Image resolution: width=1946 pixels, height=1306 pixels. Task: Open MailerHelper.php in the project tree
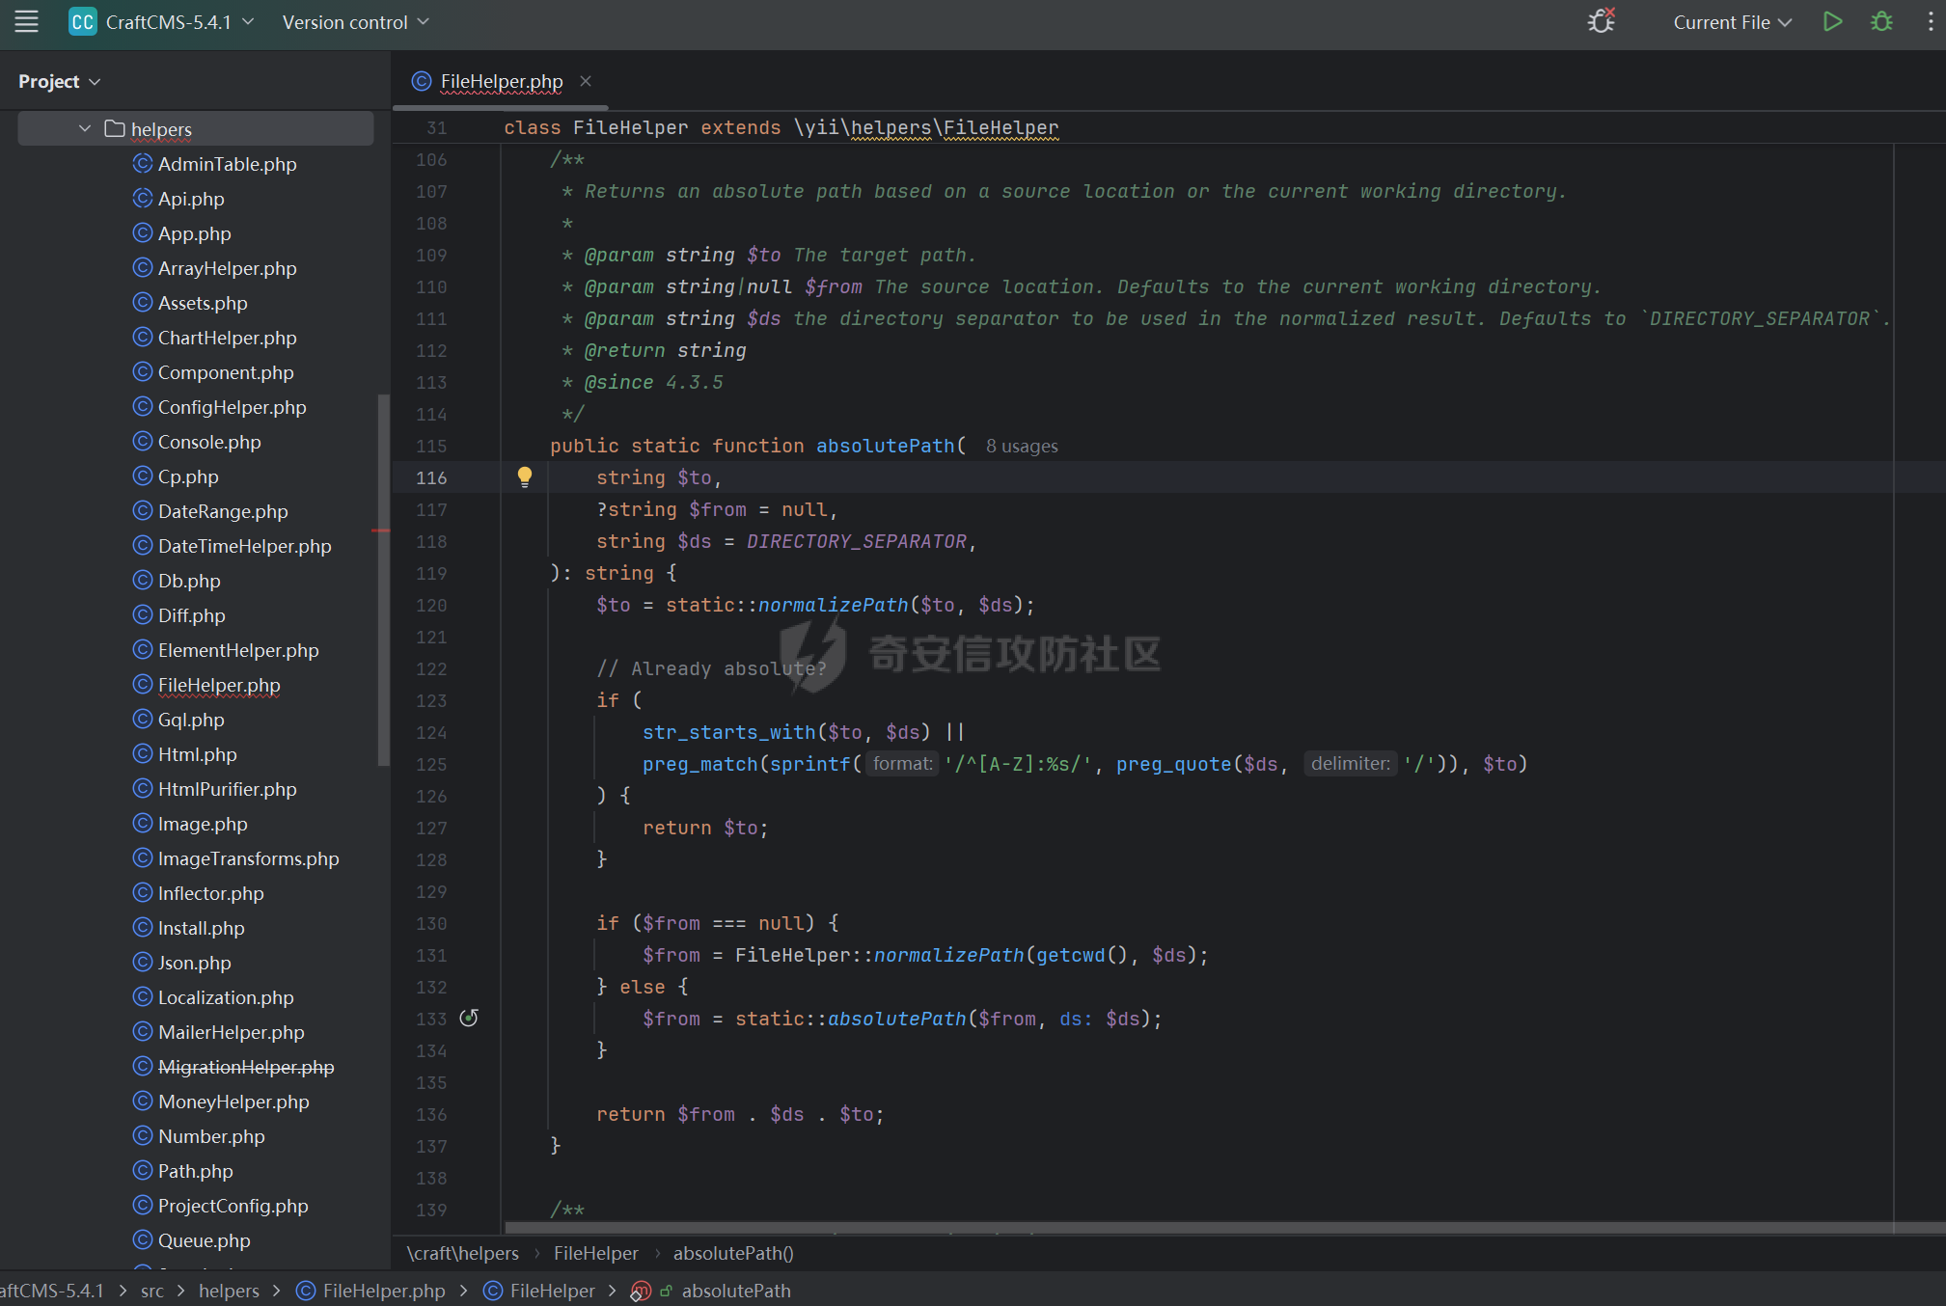(231, 1032)
